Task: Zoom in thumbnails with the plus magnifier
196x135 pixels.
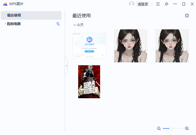Action: pyautogui.click(x=187, y=128)
